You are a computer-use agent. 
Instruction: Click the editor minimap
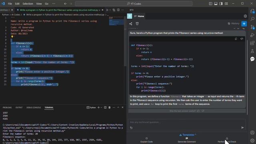click(116, 21)
